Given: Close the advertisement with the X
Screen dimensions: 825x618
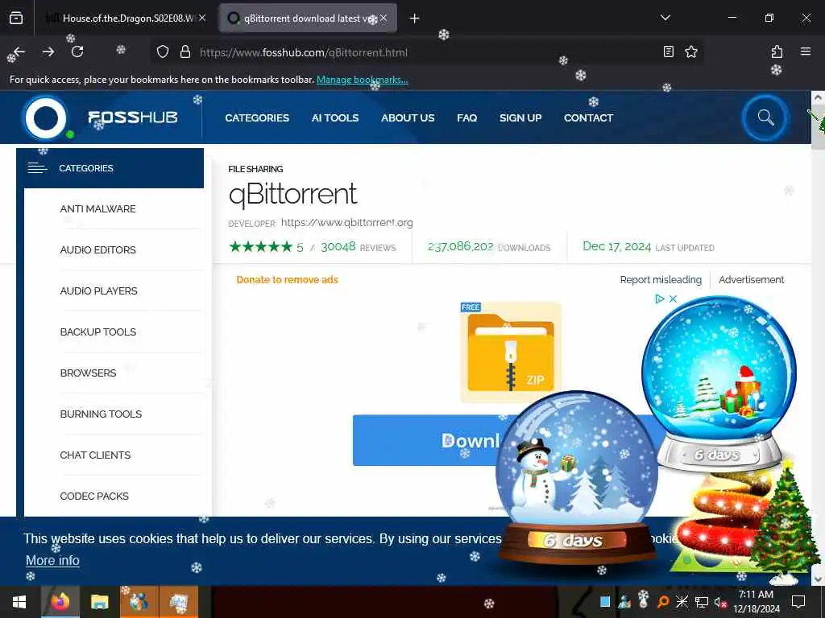Looking at the screenshot, I should (673, 299).
